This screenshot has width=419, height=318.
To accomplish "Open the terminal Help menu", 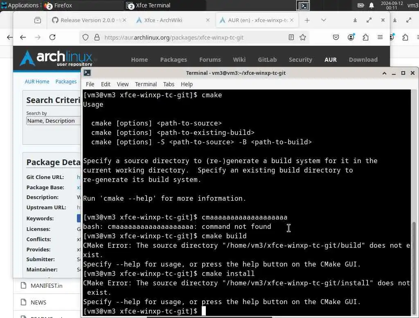I will tap(187, 84).
